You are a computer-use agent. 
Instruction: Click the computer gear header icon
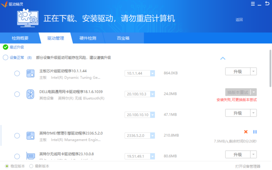[28, 18]
